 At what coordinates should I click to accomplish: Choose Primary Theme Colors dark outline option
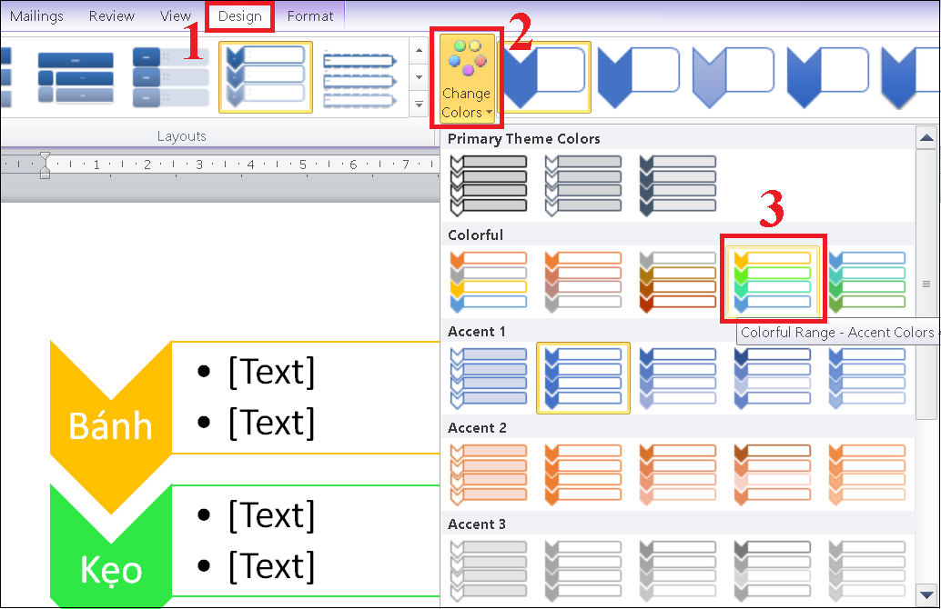click(489, 185)
